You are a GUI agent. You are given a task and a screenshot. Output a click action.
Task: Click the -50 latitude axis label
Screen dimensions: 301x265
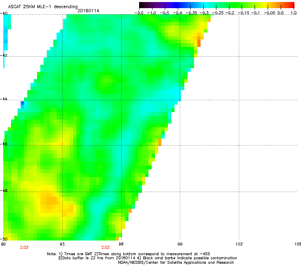click(4, 239)
